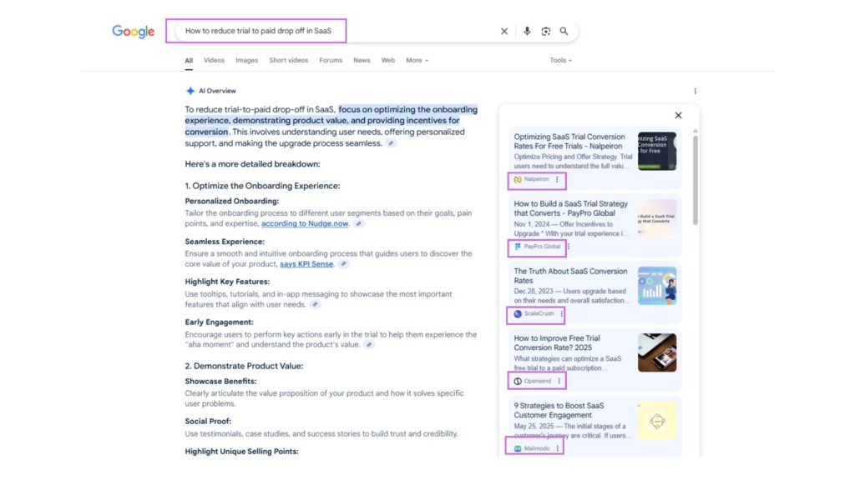Click the Opensend article thumbnail
The image size is (855, 480).
point(657,352)
